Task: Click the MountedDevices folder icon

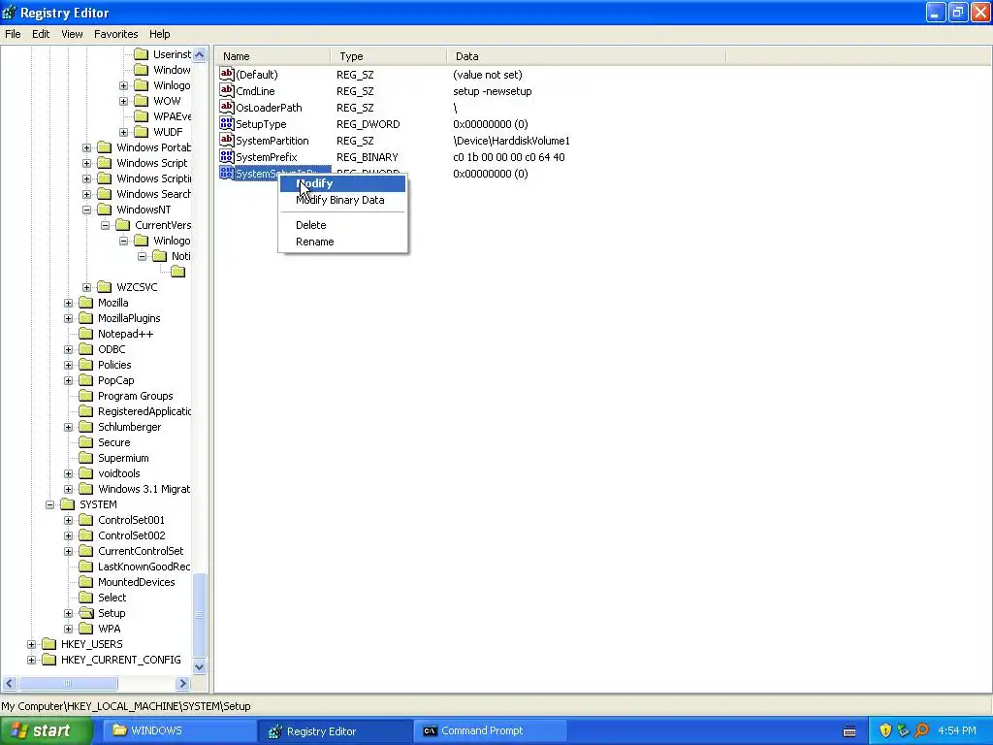Action: (x=85, y=582)
